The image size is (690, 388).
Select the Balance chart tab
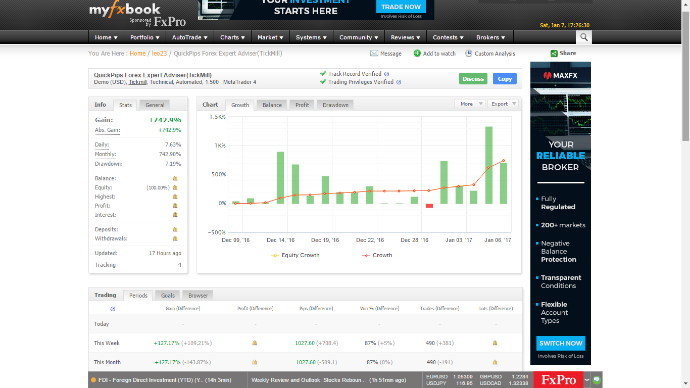[x=272, y=105]
